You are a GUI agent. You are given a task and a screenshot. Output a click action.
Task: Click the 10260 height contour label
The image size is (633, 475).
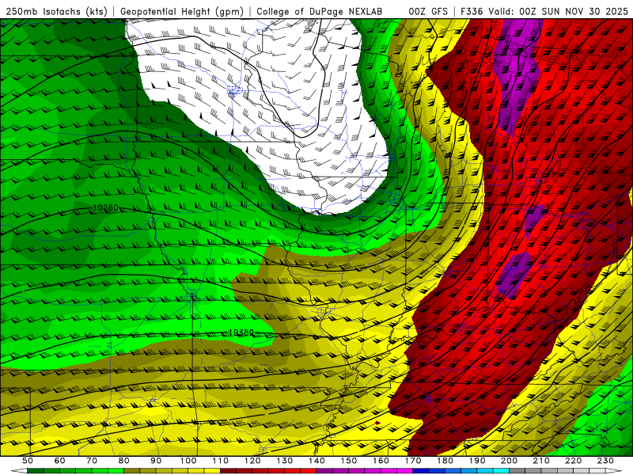106,207
